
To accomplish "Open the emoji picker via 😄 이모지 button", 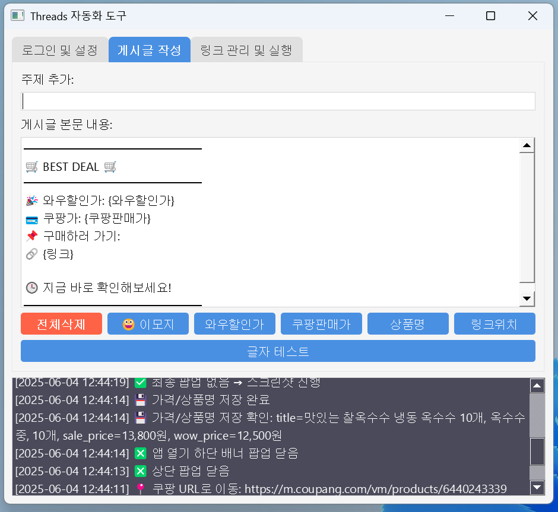I will (148, 323).
